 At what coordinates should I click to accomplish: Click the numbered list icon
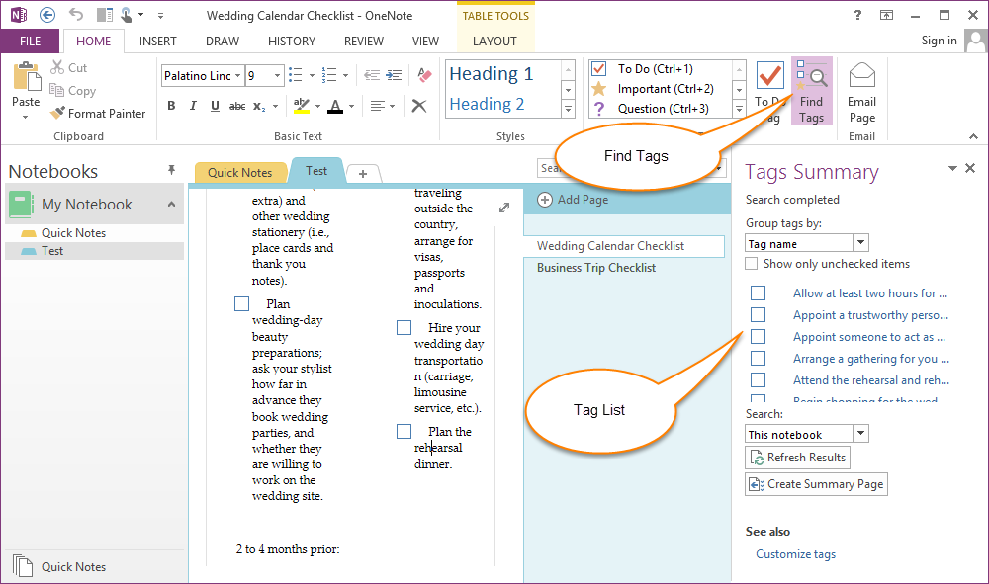pos(329,75)
